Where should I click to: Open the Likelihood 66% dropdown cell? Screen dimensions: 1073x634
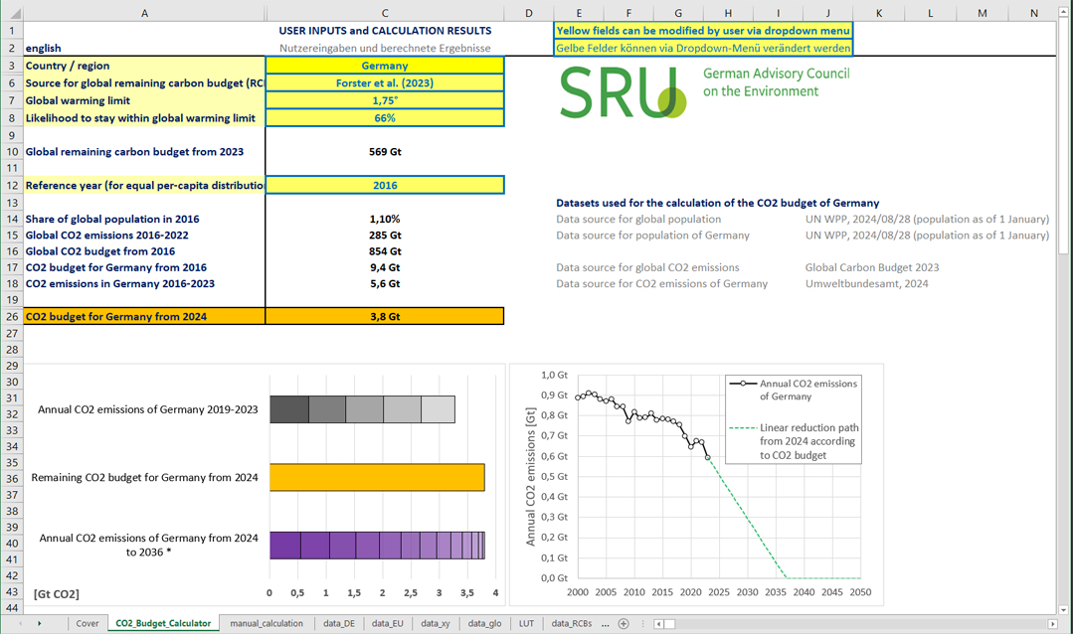pos(385,118)
